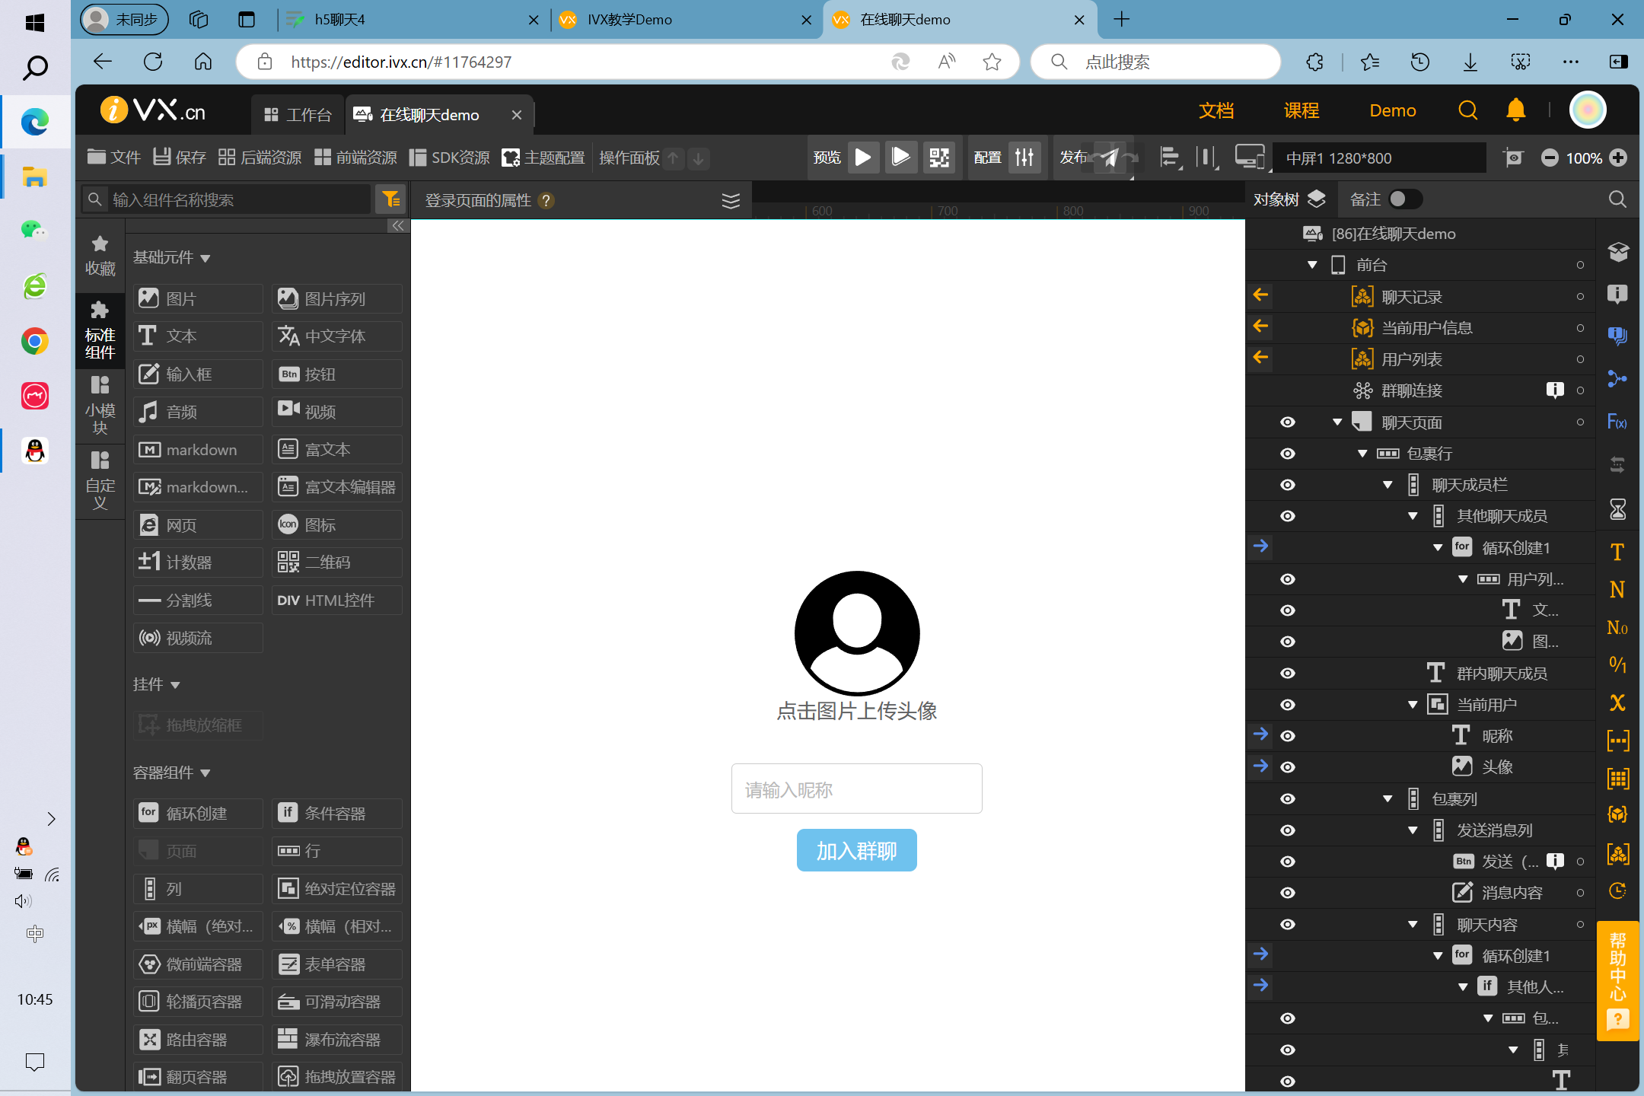Open the Demo link
Image resolution: width=1644 pixels, height=1096 pixels.
[1392, 110]
